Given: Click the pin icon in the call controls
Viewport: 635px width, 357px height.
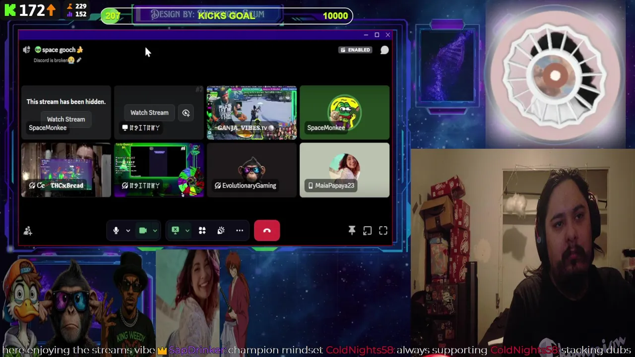Looking at the screenshot, I should 352,231.
